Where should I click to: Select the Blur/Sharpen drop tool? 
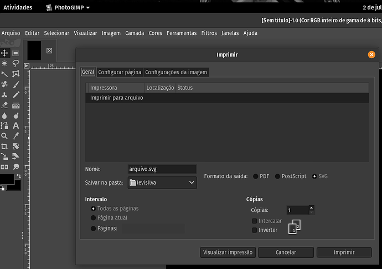[4, 115]
